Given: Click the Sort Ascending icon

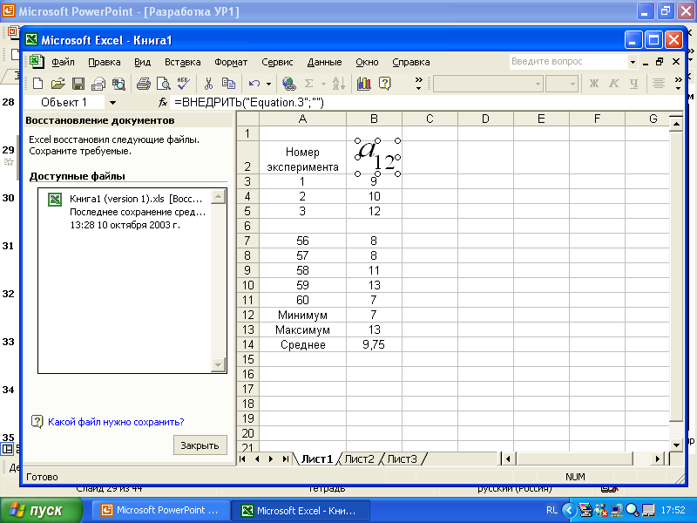Looking at the screenshot, I should click(338, 84).
